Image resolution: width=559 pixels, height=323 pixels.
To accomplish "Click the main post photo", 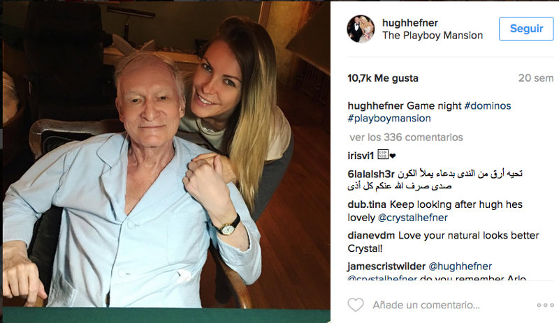I will [x=166, y=162].
